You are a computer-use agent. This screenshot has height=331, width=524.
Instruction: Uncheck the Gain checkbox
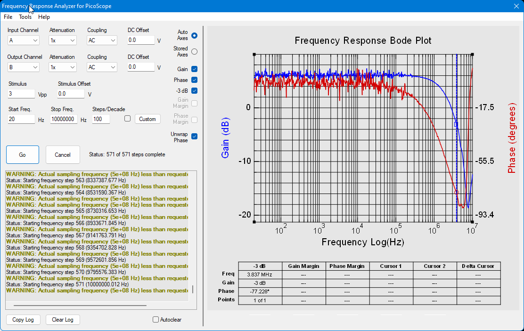[x=195, y=69]
